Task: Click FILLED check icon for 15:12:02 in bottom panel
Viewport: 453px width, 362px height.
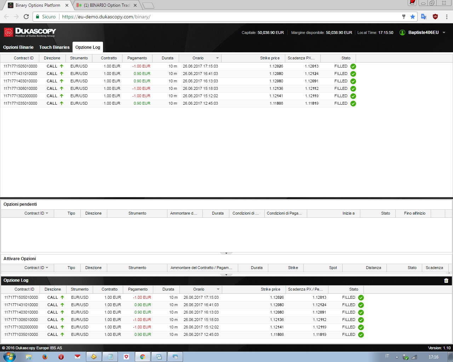Action: [x=361, y=327]
